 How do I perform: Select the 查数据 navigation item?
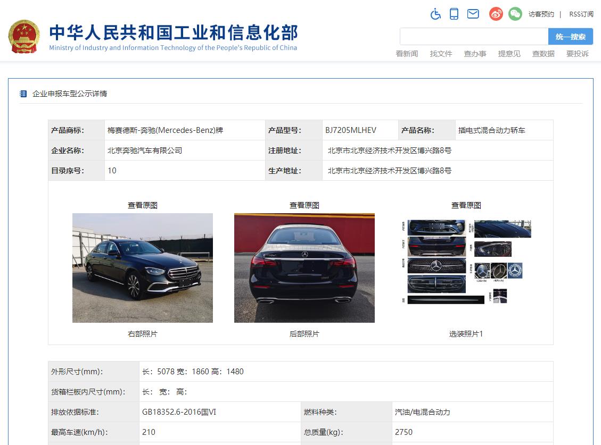543,54
